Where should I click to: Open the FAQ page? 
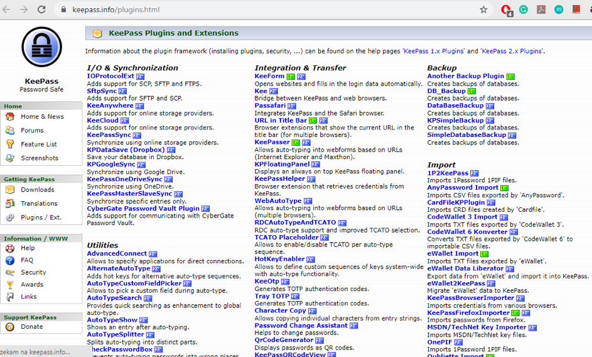click(27, 260)
